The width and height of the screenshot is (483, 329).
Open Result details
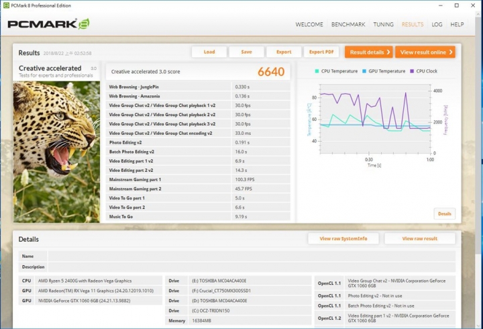click(x=369, y=52)
